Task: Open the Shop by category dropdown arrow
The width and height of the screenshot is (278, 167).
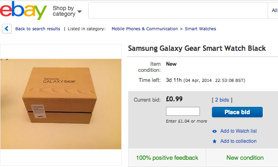Action: click(x=80, y=12)
